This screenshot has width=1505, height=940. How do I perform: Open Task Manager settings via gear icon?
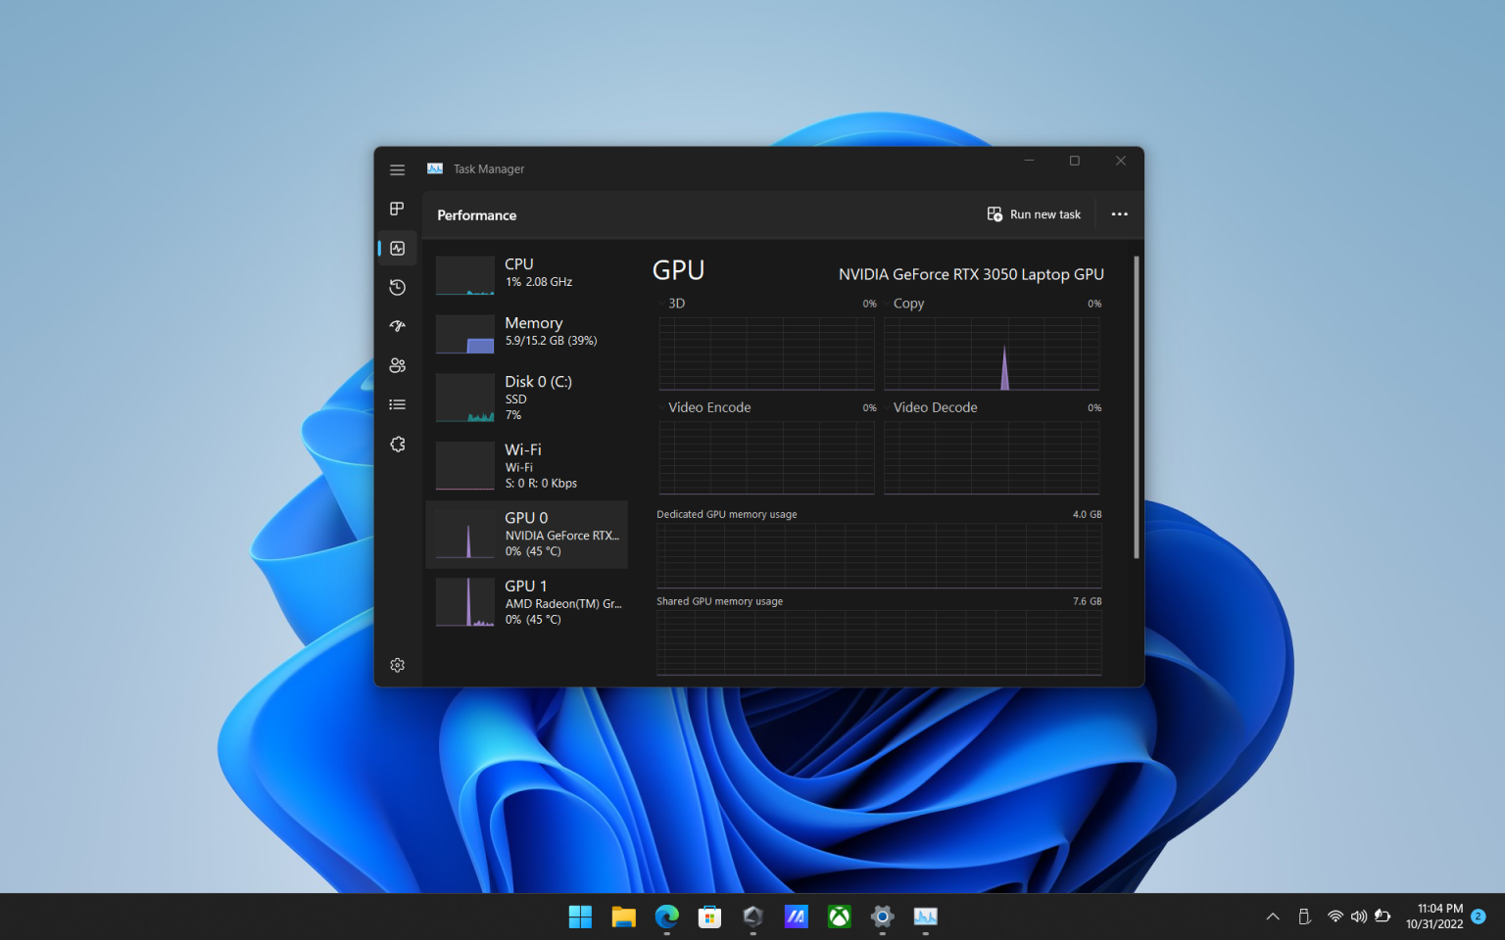click(397, 665)
